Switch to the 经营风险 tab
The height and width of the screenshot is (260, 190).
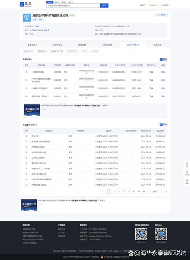pos(82,45)
